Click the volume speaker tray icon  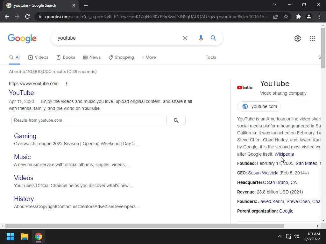(x=296, y=236)
